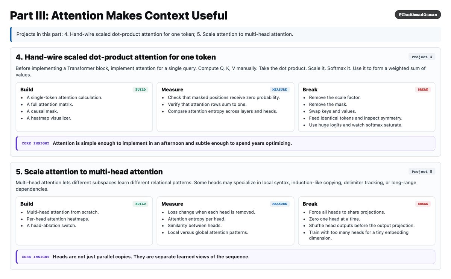
Task: Click the green BUILD tag in Project 5
Action: 140,204
